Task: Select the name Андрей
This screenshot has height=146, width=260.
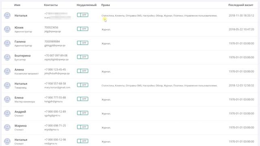Action: pos(20,112)
